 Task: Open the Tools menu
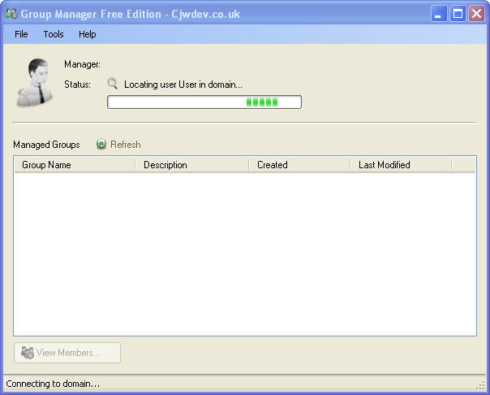[x=54, y=34]
